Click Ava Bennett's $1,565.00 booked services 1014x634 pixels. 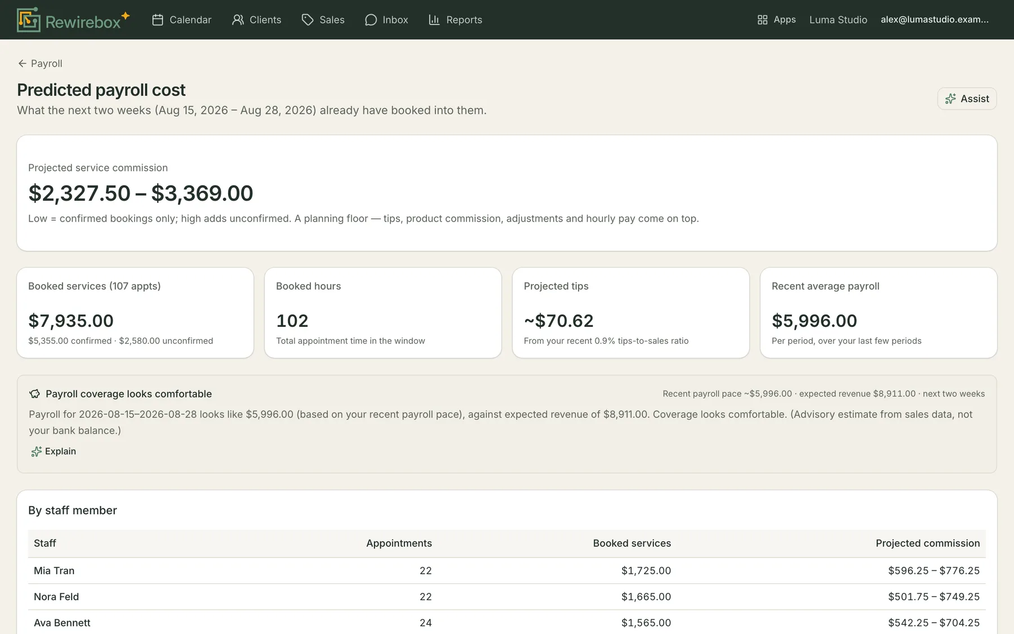646,623
